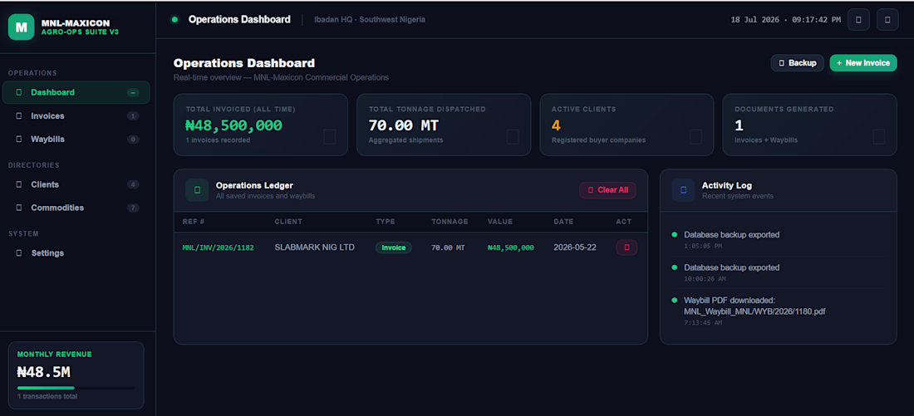Image resolution: width=914 pixels, height=416 pixels.
Task: Click the Waybills sidebar icon
Action: tap(19, 139)
